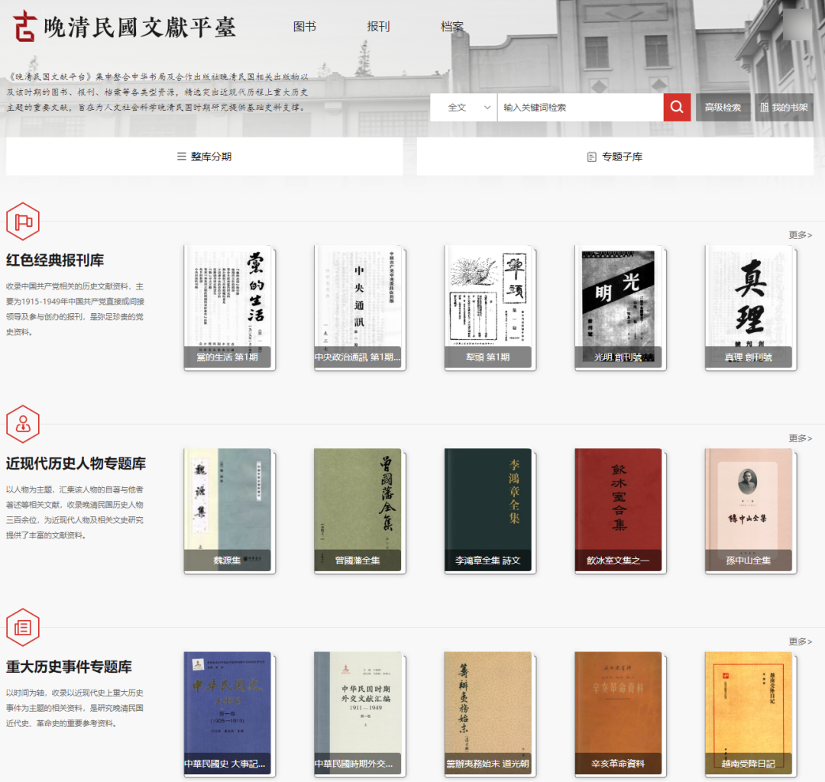Click the keyword search input field
Image resolution: width=825 pixels, height=782 pixels.
click(x=579, y=108)
